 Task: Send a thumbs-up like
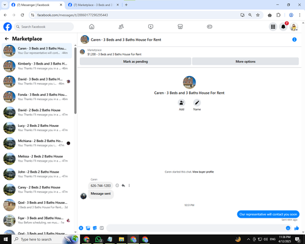click(x=296, y=228)
